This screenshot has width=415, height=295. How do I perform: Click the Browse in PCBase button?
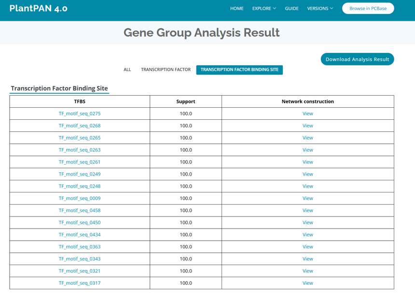click(368, 9)
